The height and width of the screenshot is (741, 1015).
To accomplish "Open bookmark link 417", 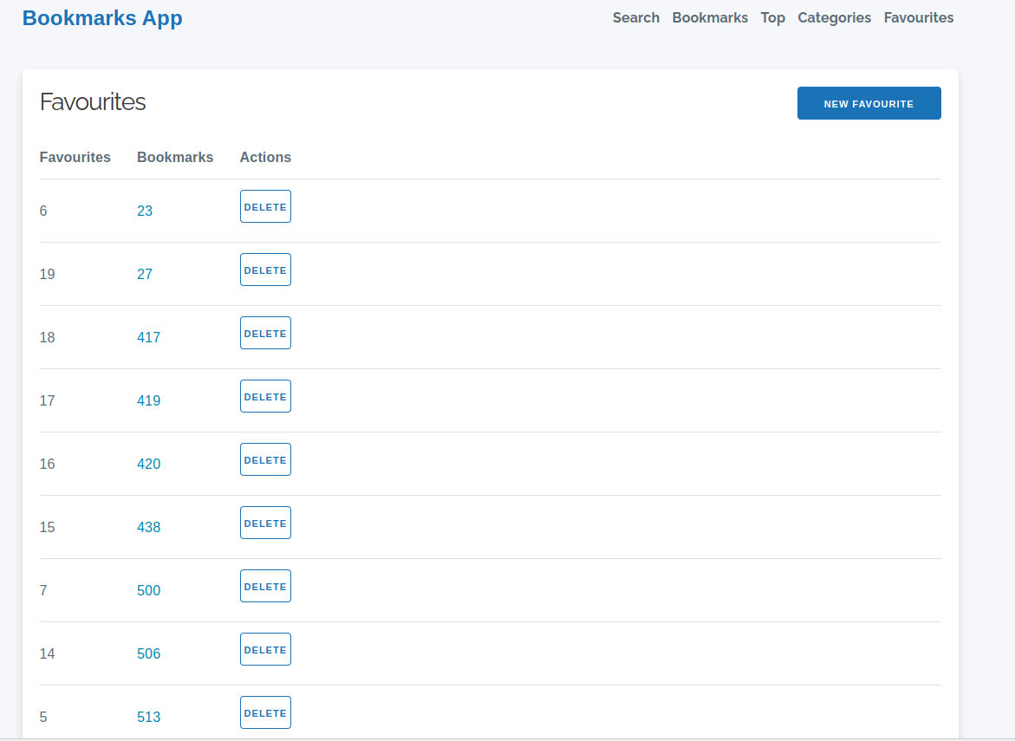I will [149, 338].
